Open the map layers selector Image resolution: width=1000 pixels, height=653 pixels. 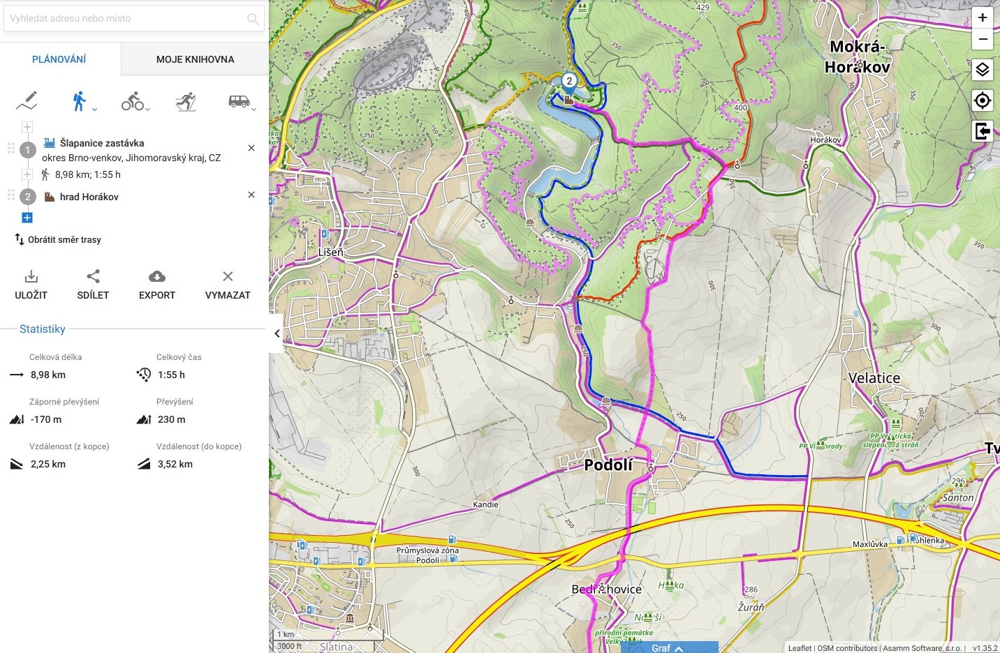983,70
